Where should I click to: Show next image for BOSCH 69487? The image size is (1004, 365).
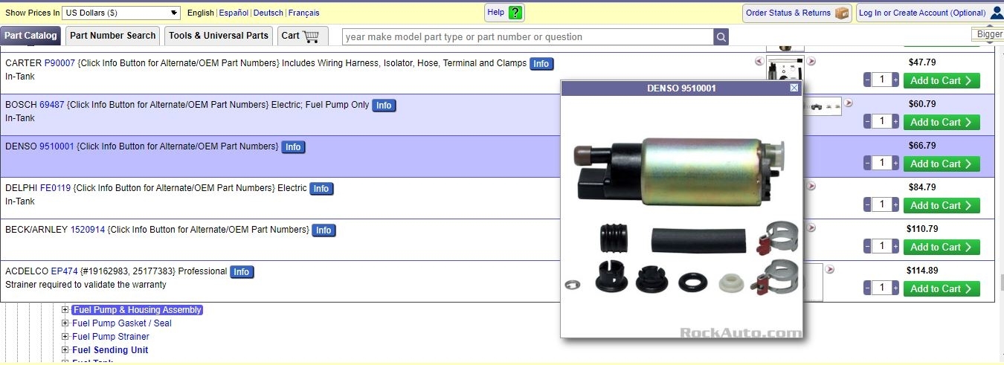(x=849, y=103)
